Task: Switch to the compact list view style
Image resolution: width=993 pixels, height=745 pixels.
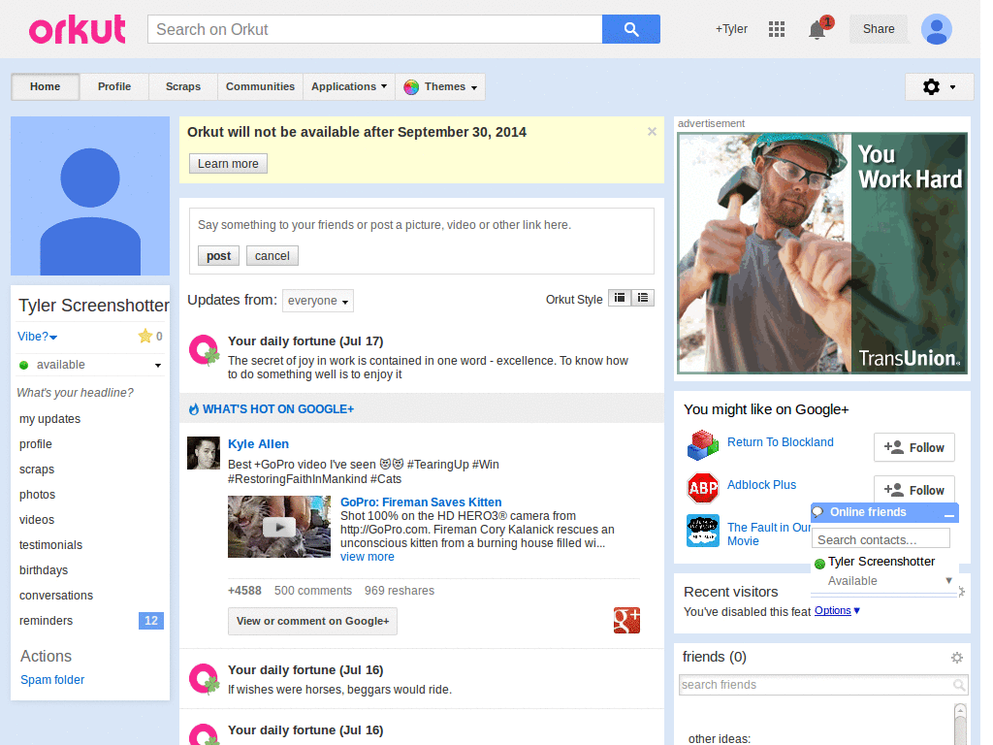Action: [643, 298]
